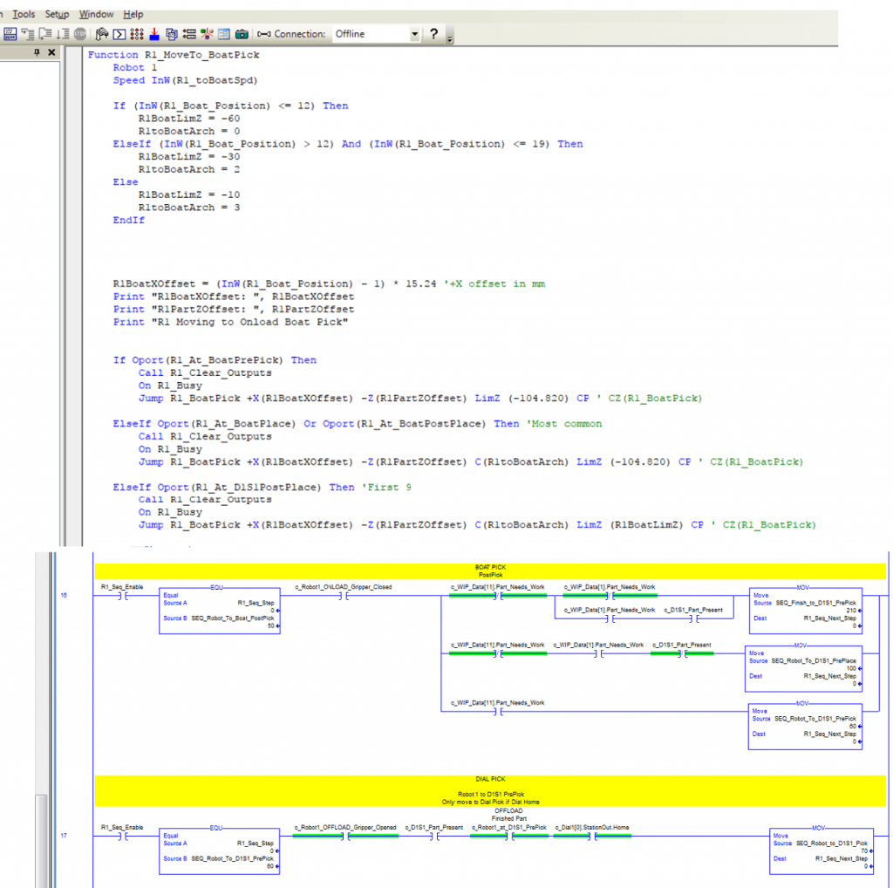This screenshot has width=893, height=888.
Task: Click the red dots I/O monitor icon
Action: coord(137,34)
